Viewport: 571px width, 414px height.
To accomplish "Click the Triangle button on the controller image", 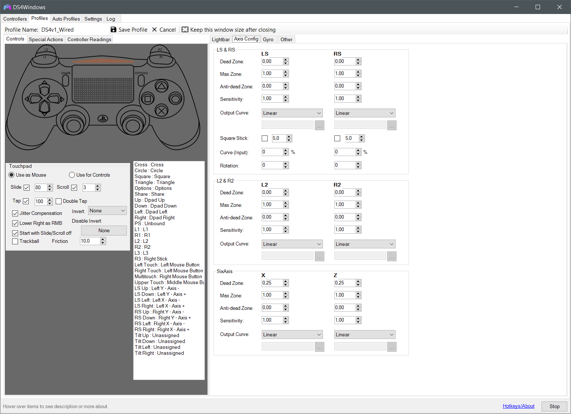I will click(161, 86).
